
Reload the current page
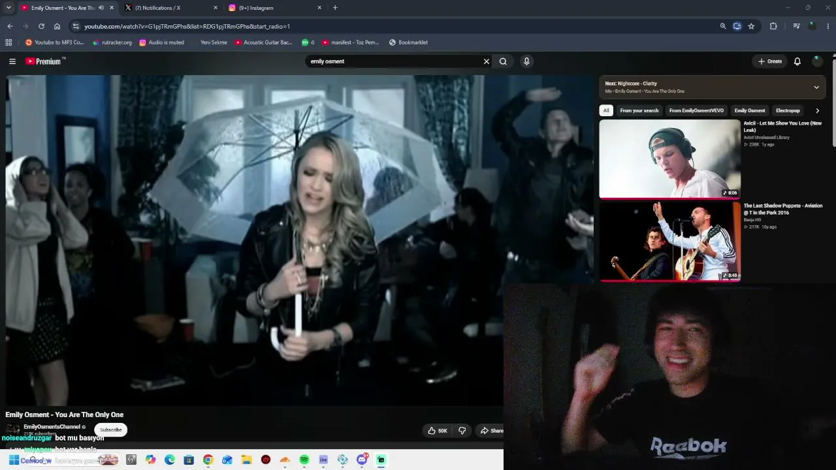(41, 26)
